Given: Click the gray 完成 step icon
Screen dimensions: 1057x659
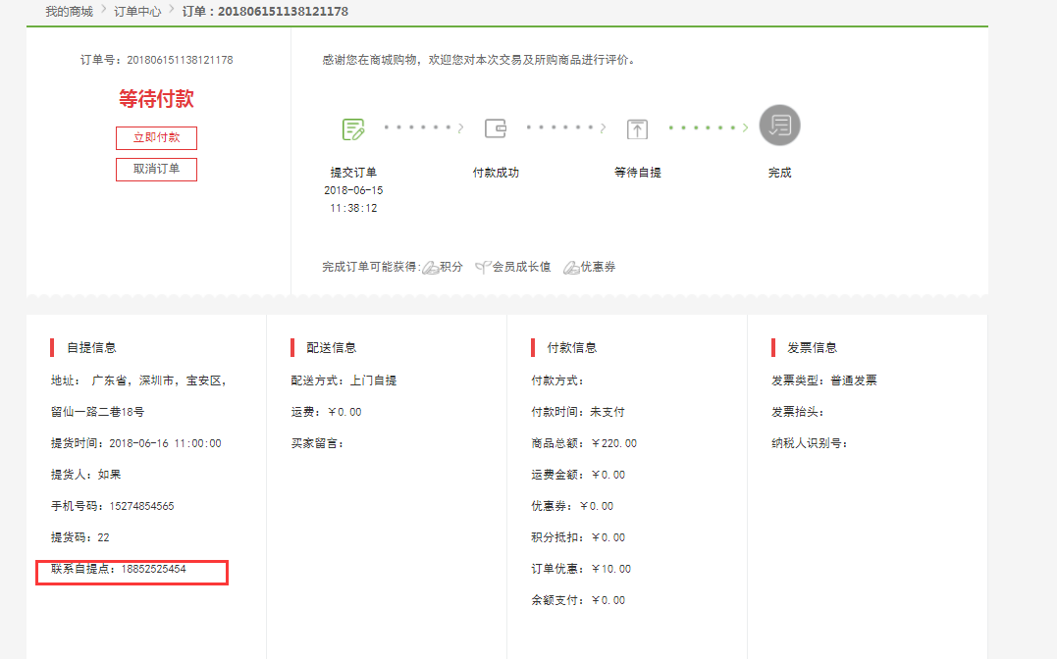Looking at the screenshot, I should 780,126.
